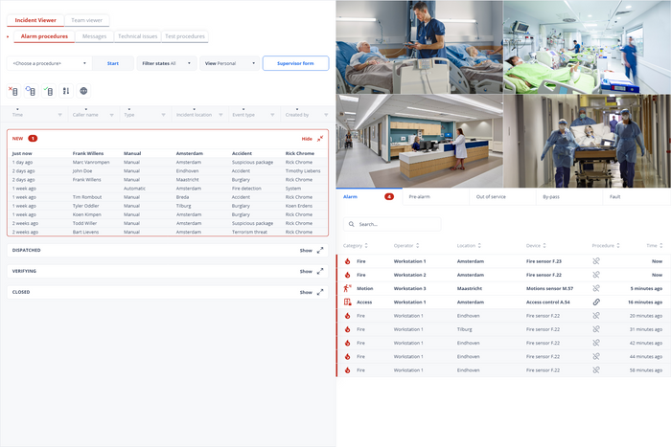Collapse the NEW incidents section with Hide
The height and width of the screenshot is (447, 671).
307,139
